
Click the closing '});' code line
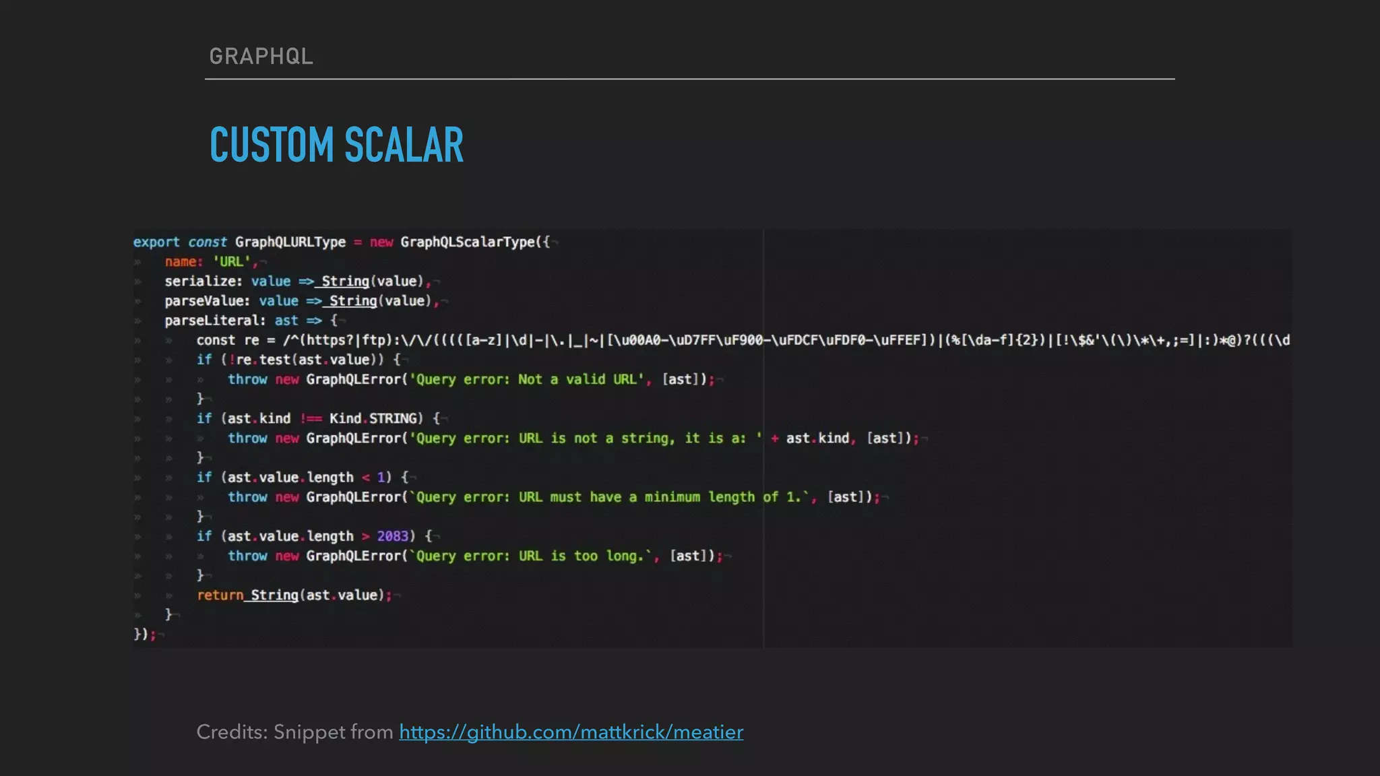144,634
